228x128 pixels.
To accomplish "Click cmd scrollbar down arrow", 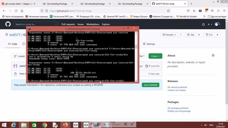I will point(136,81).
